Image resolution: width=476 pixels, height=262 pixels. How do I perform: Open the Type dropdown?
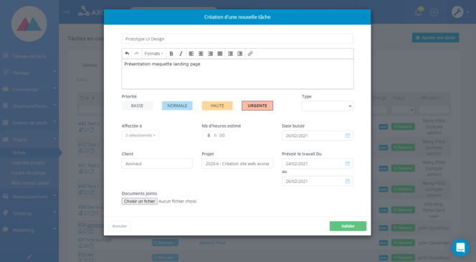pos(327,106)
